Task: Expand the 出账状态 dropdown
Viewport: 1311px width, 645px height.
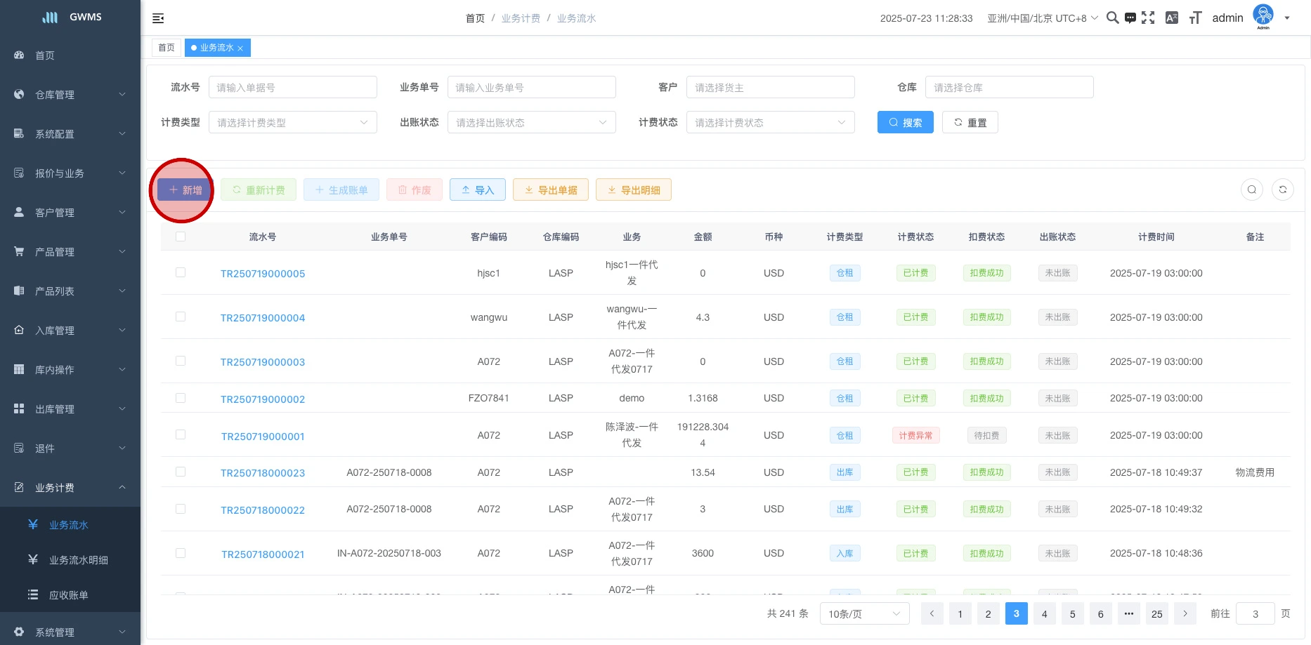Action: pyautogui.click(x=531, y=123)
